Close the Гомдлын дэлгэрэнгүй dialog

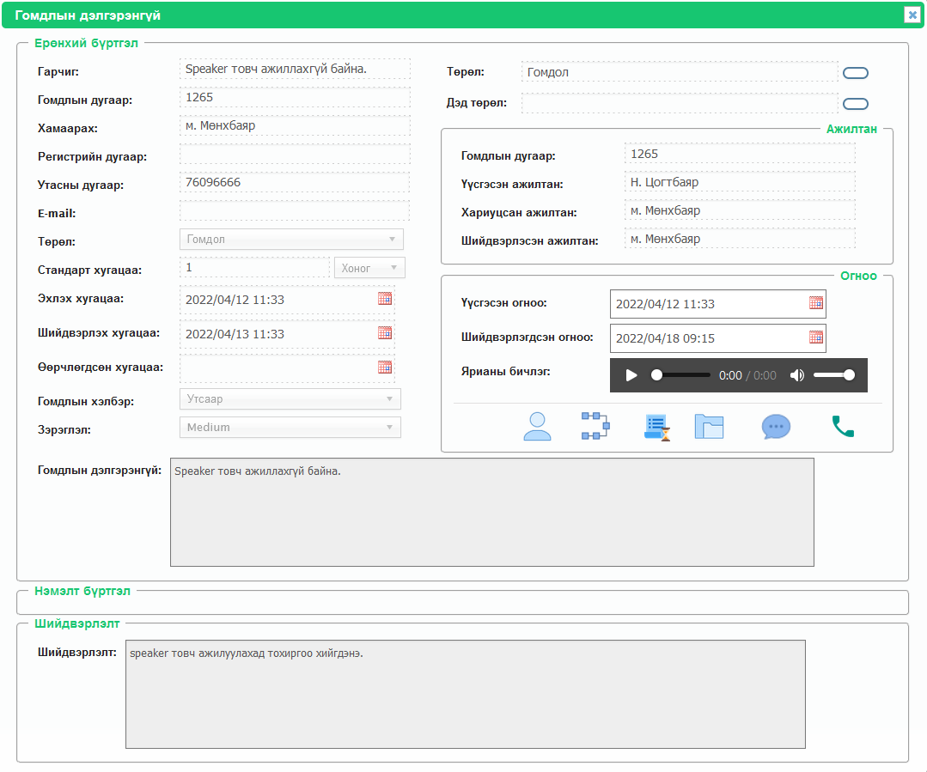[x=912, y=15]
